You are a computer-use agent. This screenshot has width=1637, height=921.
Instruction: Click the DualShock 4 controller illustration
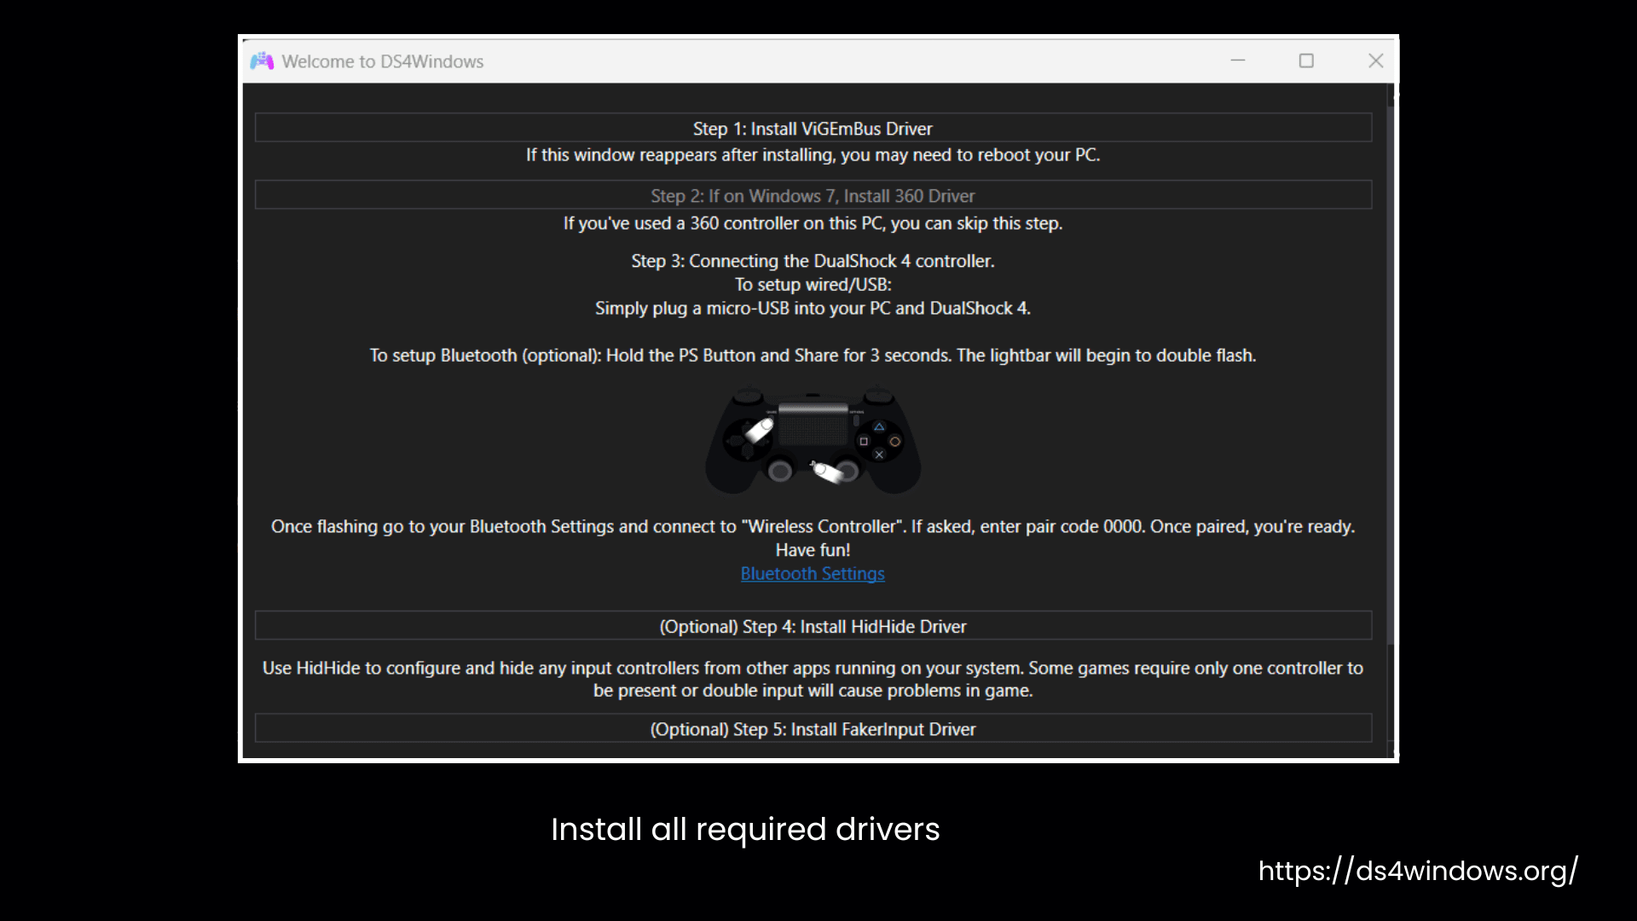pos(813,440)
